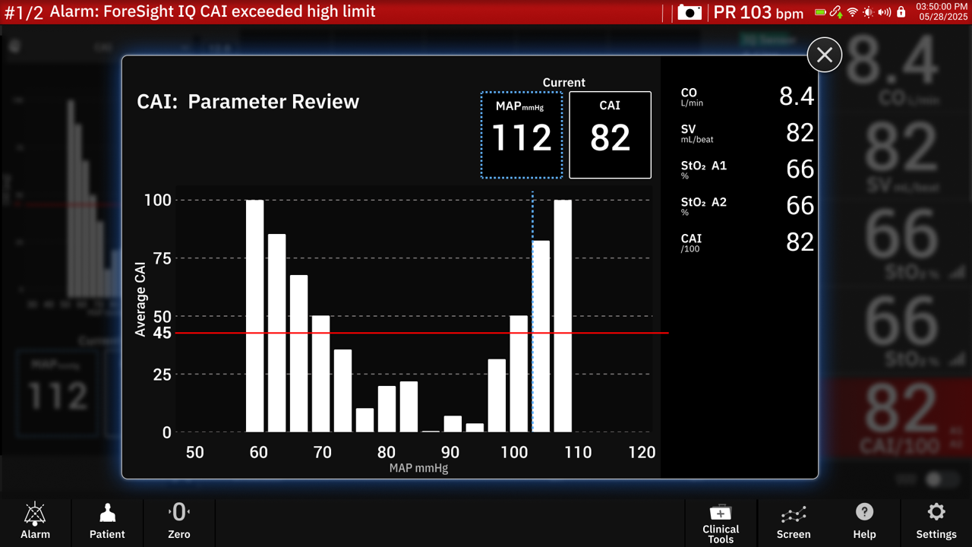Select the StO₂ A1 value row
This screenshot has width=972, height=547.
[x=747, y=169]
